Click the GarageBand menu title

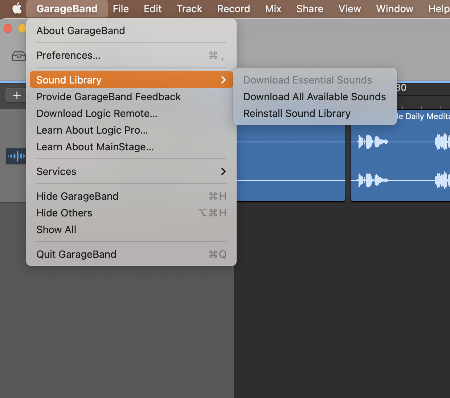point(67,8)
